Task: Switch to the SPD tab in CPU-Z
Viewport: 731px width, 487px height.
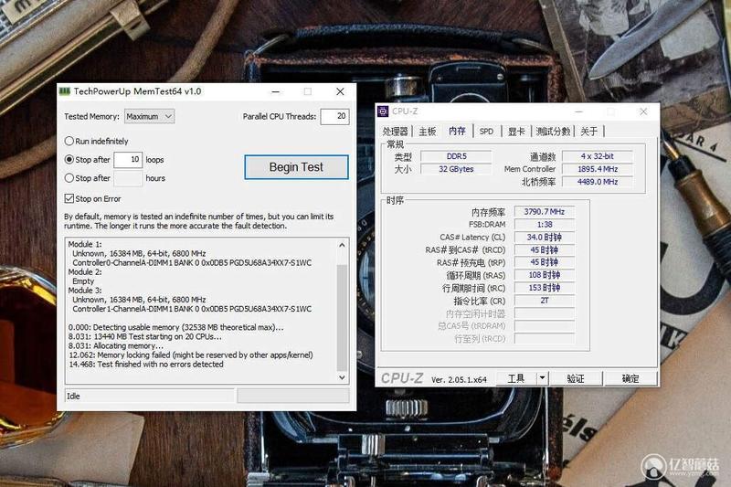Action: pyautogui.click(x=486, y=132)
